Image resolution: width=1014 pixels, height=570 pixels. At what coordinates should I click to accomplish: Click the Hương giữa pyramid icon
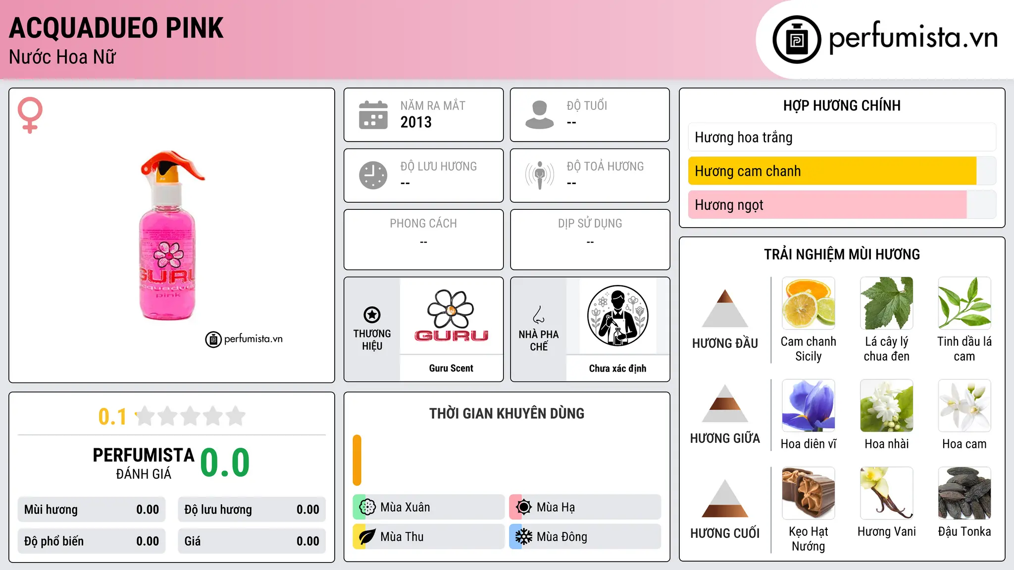pyautogui.click(x=725, y=403)
